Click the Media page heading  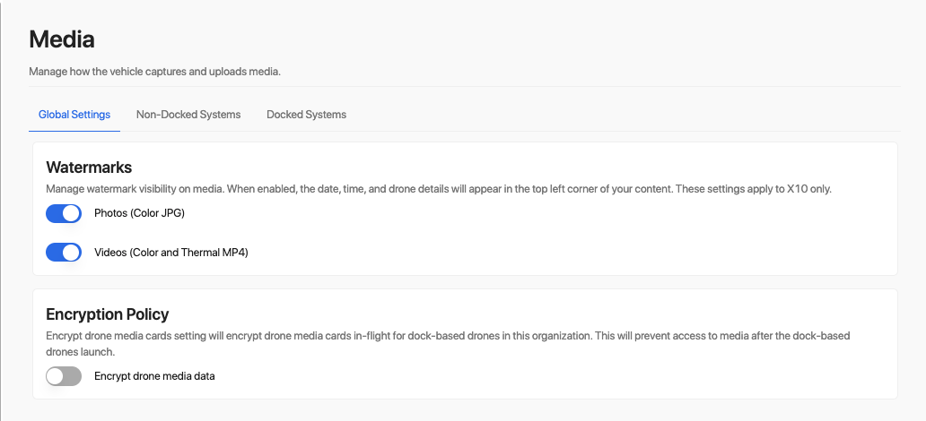62,39
